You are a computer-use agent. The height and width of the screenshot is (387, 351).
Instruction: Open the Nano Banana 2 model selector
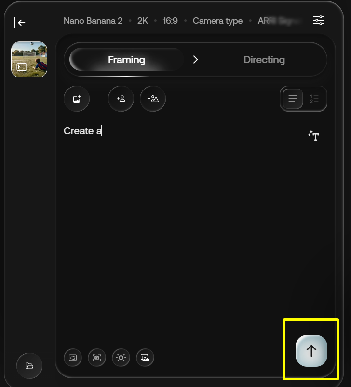point(93,21)
